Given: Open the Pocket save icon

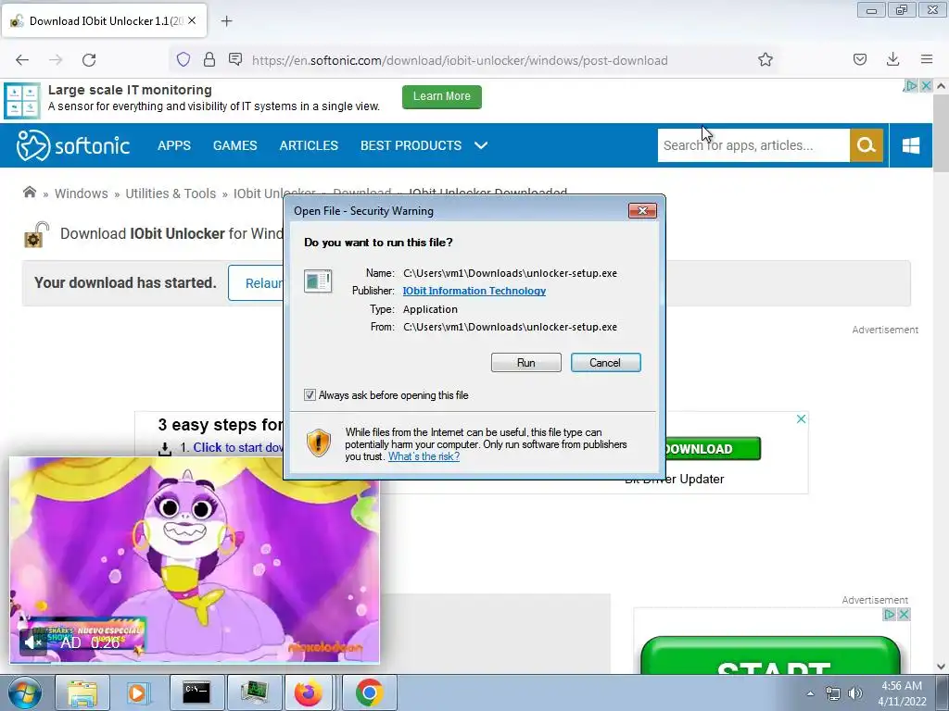Looking at the screenshot, I should (859, 59).
